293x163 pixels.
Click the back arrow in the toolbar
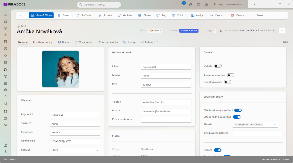point(21,15)
